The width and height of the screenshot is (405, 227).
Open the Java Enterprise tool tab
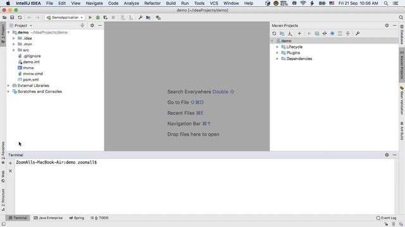[x=48, y=218]
